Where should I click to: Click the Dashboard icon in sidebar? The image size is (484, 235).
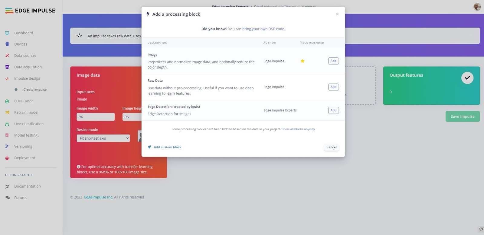tap(7, 33)
